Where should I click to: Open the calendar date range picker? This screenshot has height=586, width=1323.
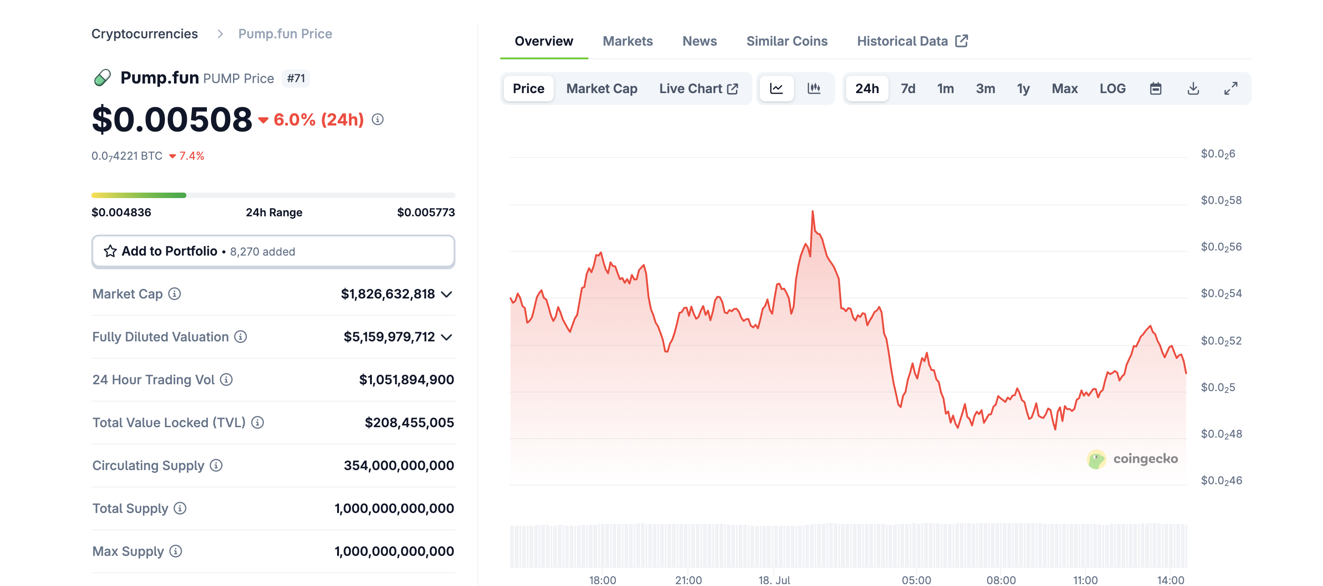point(1156,89)
